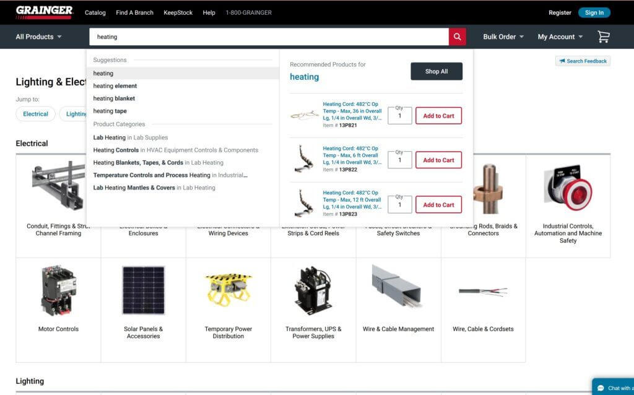Click the Sign In button

pyautogui.click(x=594, y=12)
